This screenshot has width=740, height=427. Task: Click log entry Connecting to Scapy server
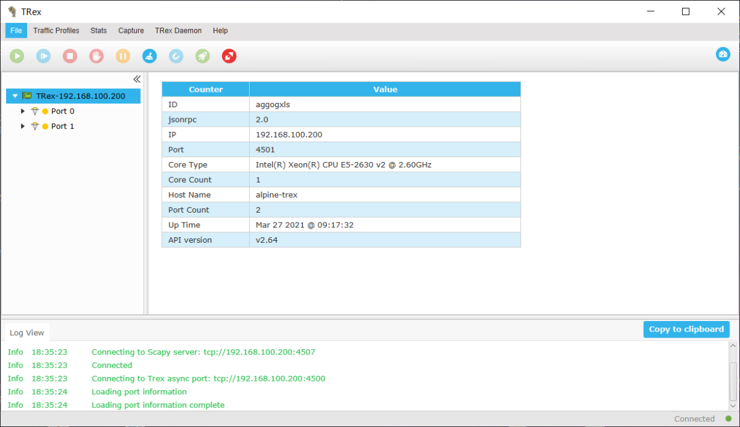pyautogui.click(x=203, y=352)
